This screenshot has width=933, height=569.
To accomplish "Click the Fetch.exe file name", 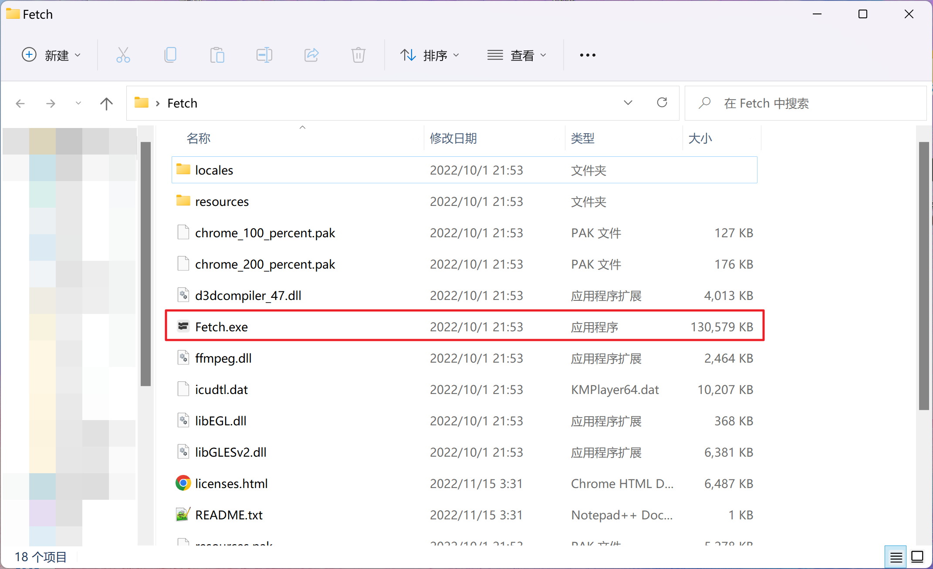I will (221, 327).
